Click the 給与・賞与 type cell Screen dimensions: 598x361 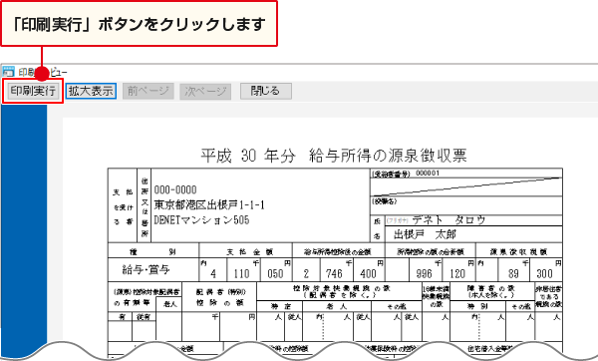pos(147,269)
